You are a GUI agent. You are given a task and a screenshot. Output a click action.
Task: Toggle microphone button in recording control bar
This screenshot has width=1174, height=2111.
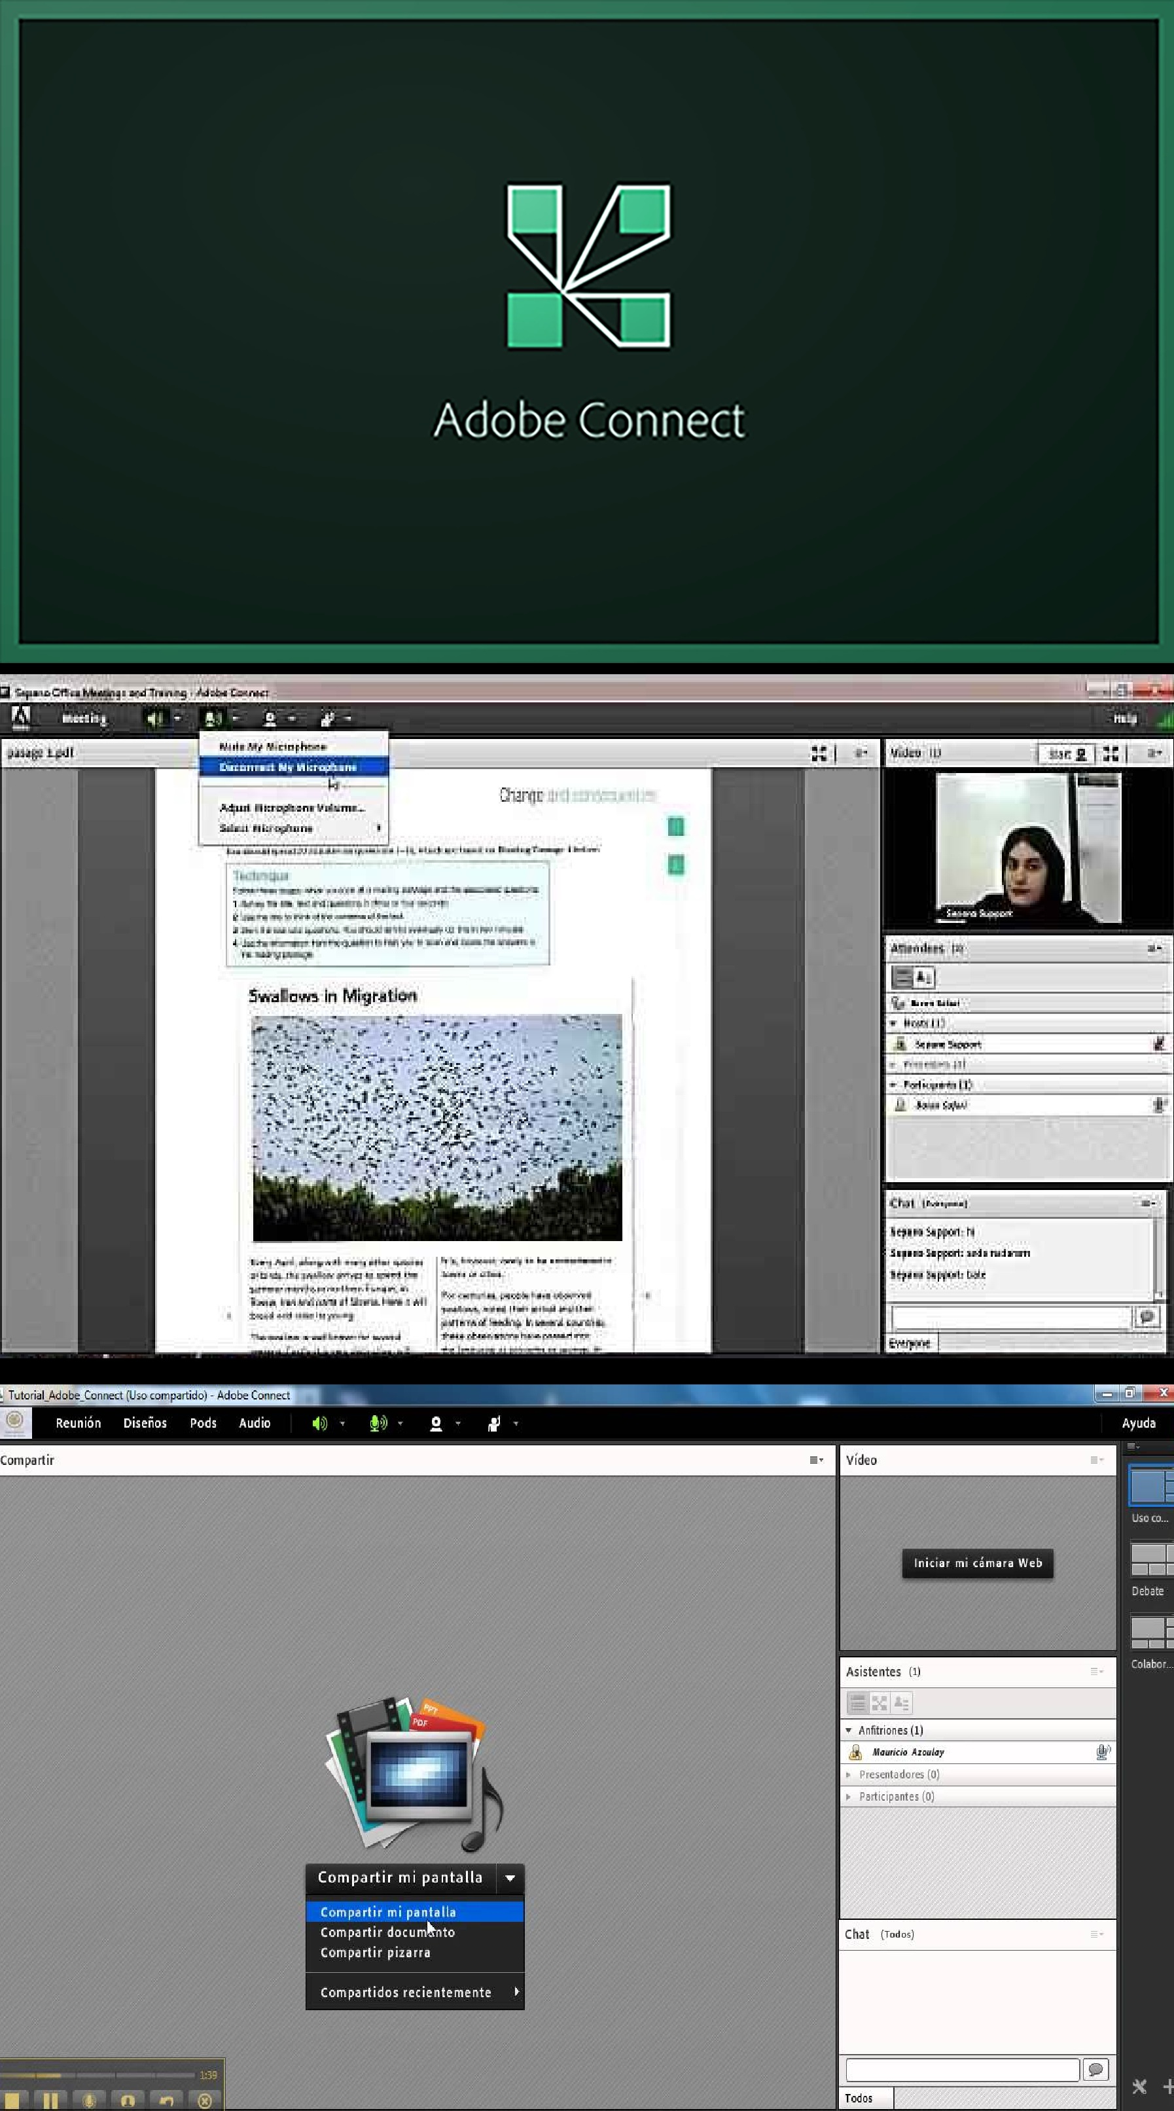tap(88, 2101)
